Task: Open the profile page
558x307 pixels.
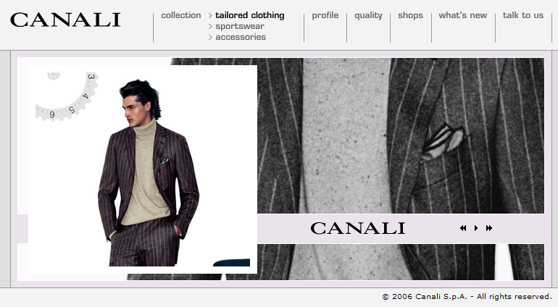Action: point(325,15)
